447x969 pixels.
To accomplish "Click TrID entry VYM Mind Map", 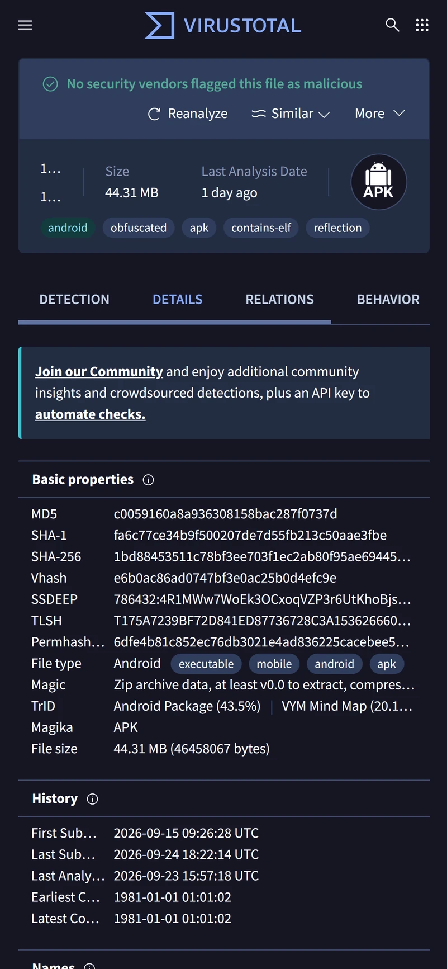I will coord(347,706).
